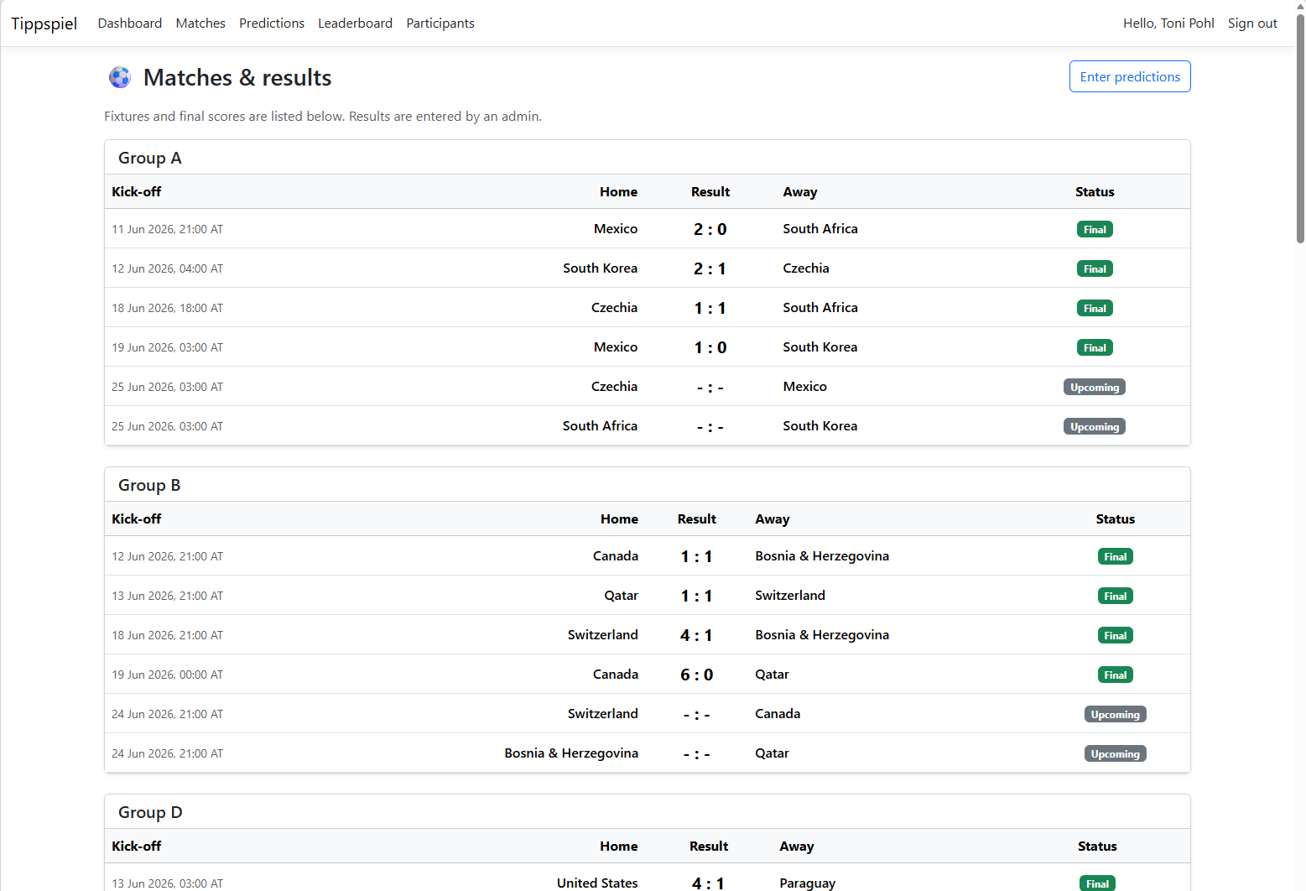Click Upcoming badge for Switzerland vs Canada
Screen dimensions: 1306x891
[1116, 714]
